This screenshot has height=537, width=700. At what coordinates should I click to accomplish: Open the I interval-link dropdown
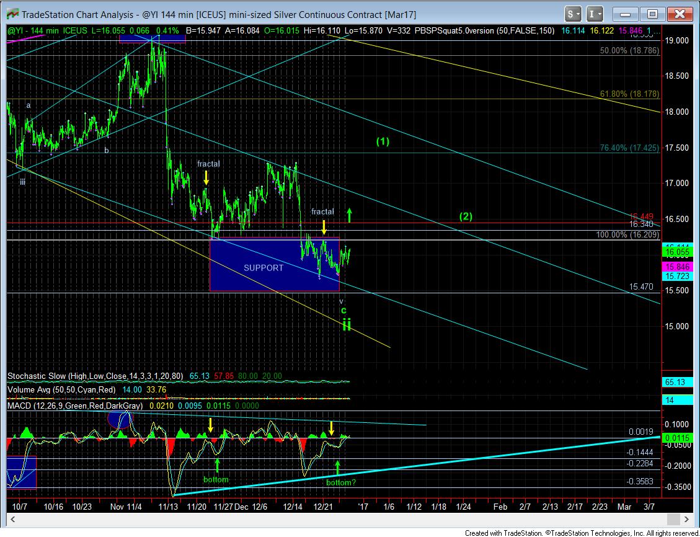pos(594,14)
